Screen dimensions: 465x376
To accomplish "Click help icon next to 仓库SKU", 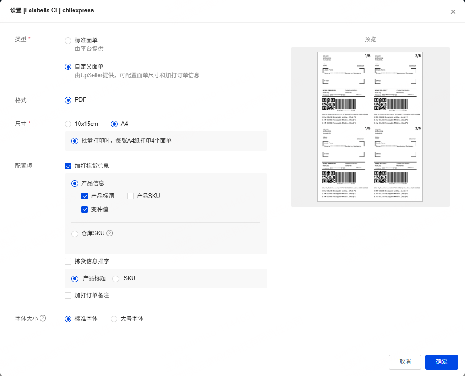I will tap(109, 233).
